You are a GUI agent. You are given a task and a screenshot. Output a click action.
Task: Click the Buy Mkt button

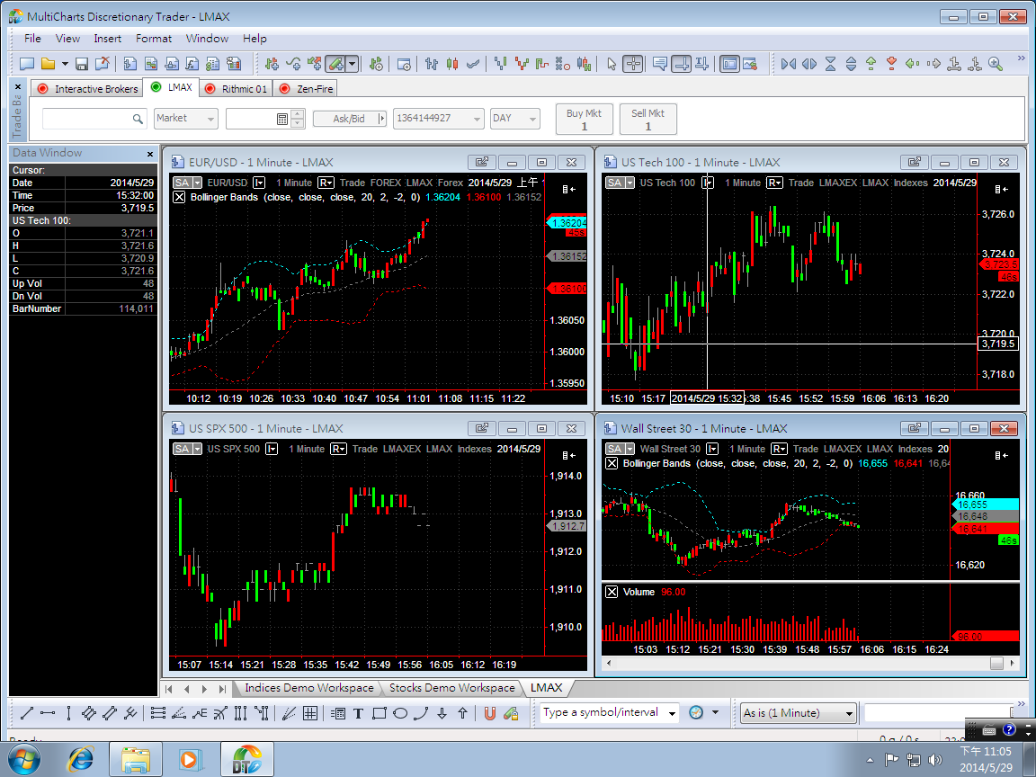pos(584,119)
